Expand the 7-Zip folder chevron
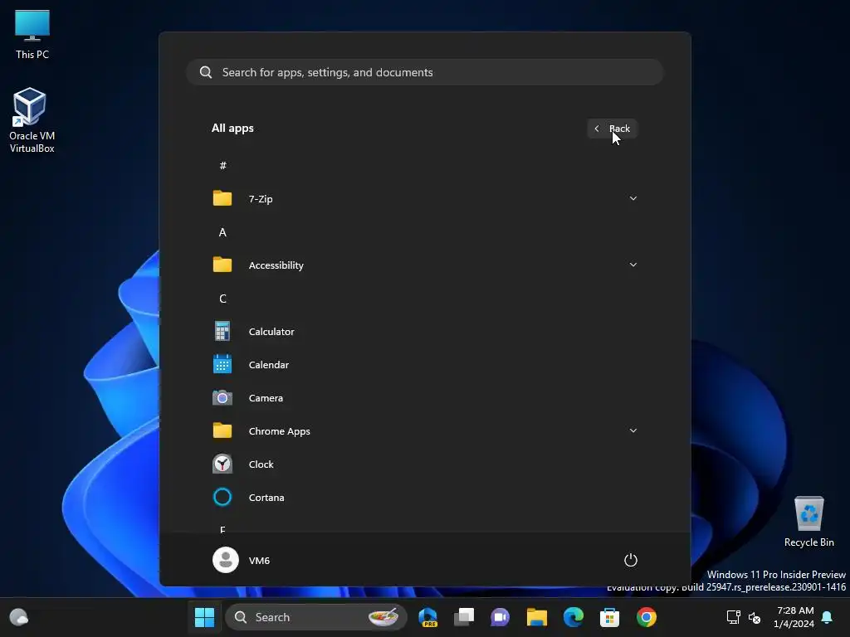Screen dimensions: 850x637 tap(633, 198)
